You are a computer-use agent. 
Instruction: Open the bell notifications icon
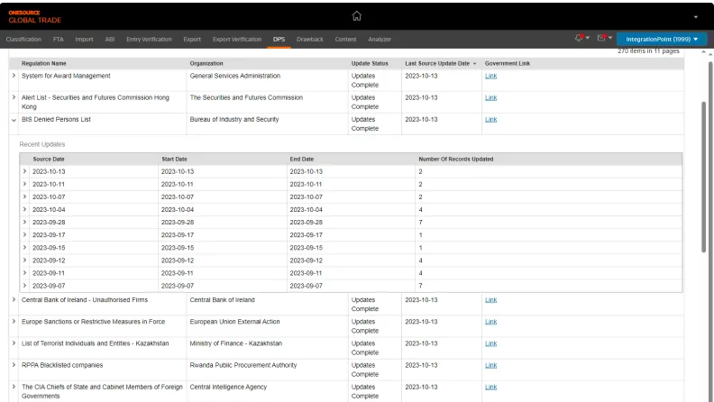(x=579, y=39)
